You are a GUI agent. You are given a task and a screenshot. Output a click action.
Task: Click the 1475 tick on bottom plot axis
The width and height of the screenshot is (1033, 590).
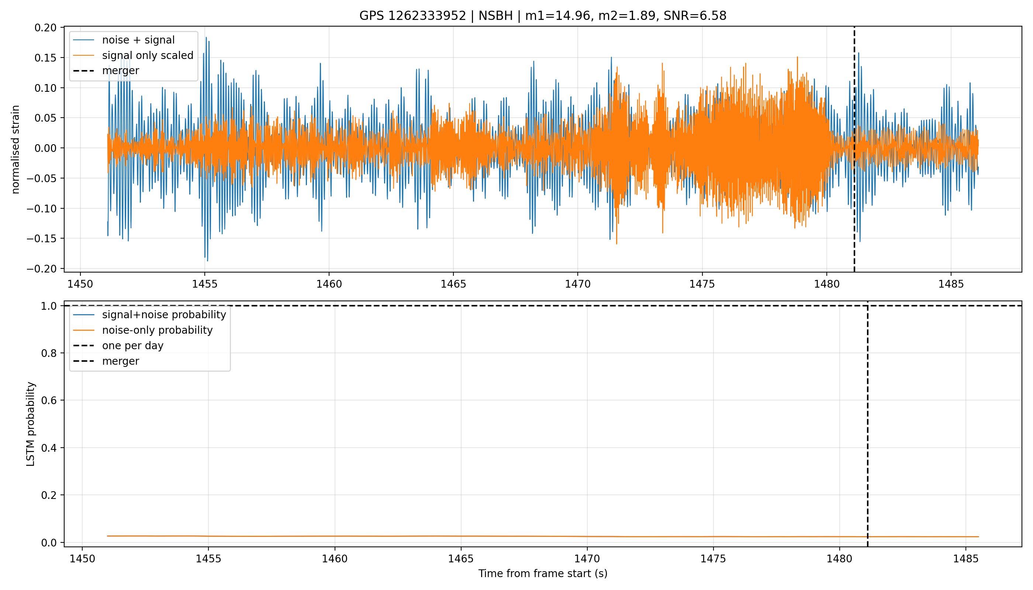713,559
